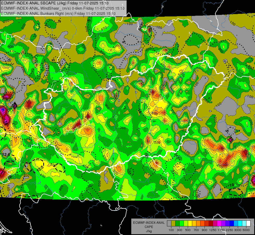Pick the bright cyan legend swatch
This screenshot has height=235, width=255.
240,223
